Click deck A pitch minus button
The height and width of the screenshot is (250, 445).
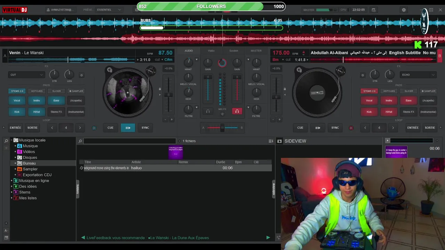165,119
